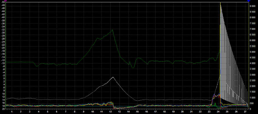Viewport: 258px width, 114px height.
Task: Select the 1 label on the time axis
Action: coord(12,112)
